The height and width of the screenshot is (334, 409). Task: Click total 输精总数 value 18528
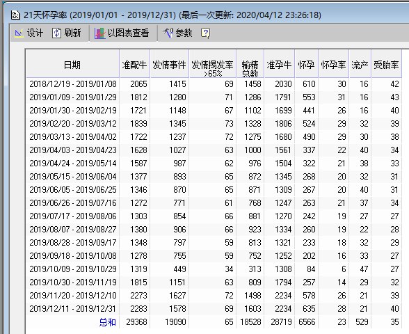tap(250, 322)
